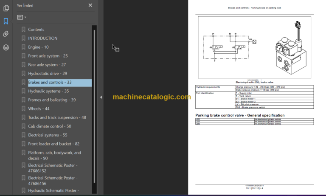
Task: Open Platform, cab, bodywork, and decals - 90
Action: 54,155
